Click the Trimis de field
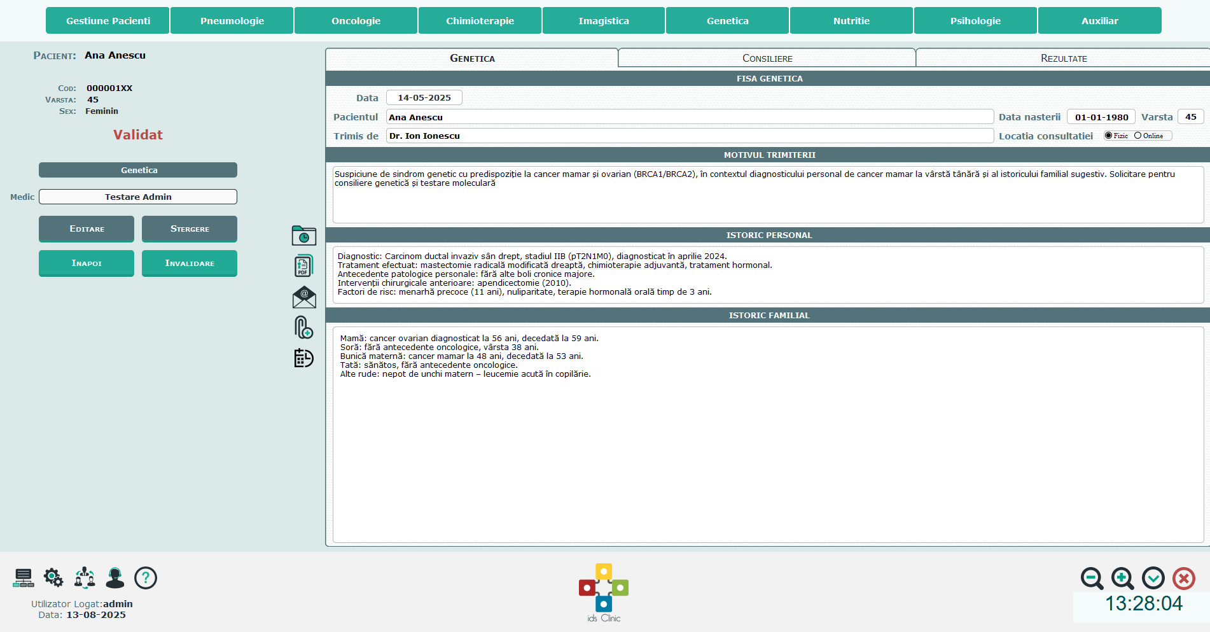This screenshot has width=1210, height=632. coord(690,136)
